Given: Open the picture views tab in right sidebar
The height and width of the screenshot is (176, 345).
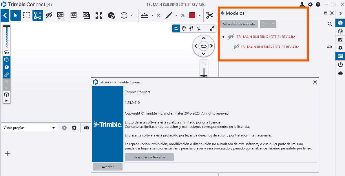Looking at the screenshot, I should tap(340, 56).
